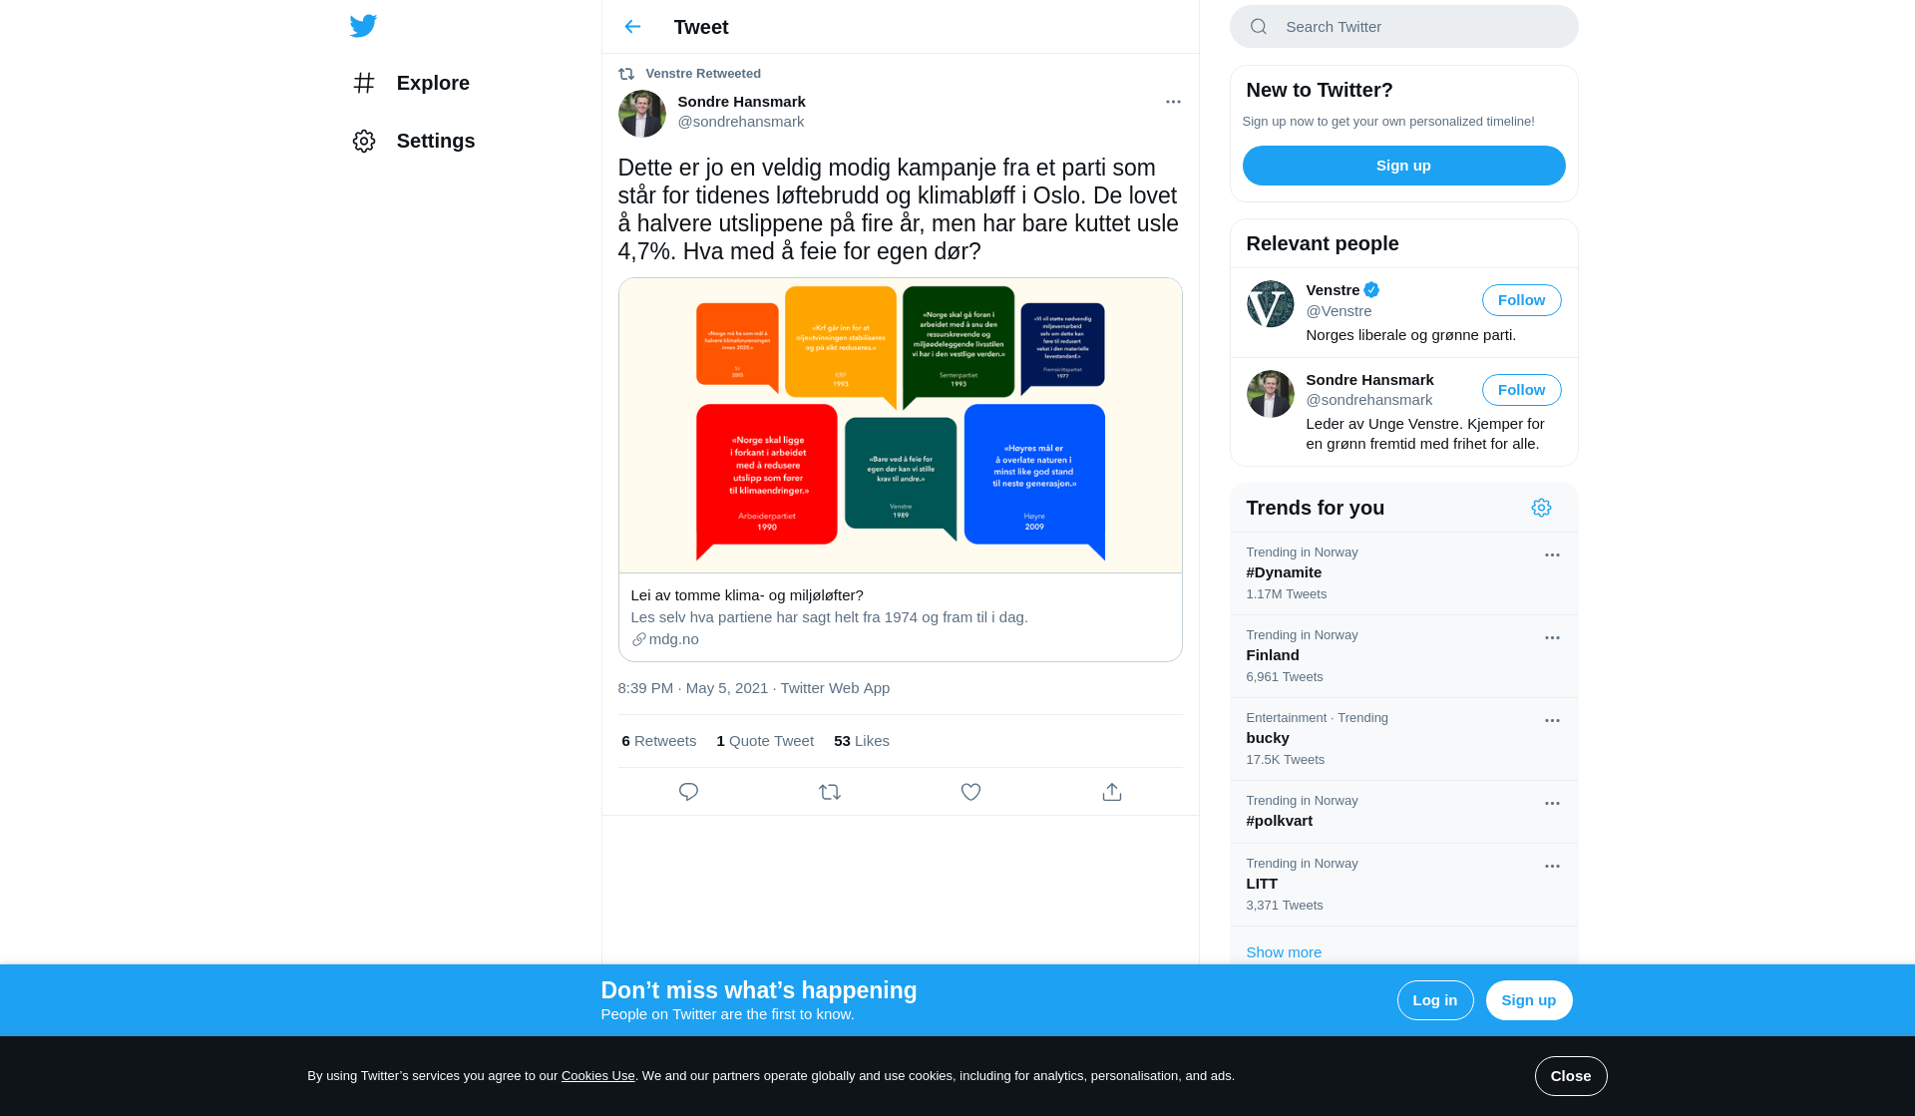Viewport: 1915px width, 1116px height.
Task: Click the @sondrehansmark handle in Relevant people
Action: click(1368, 400)
